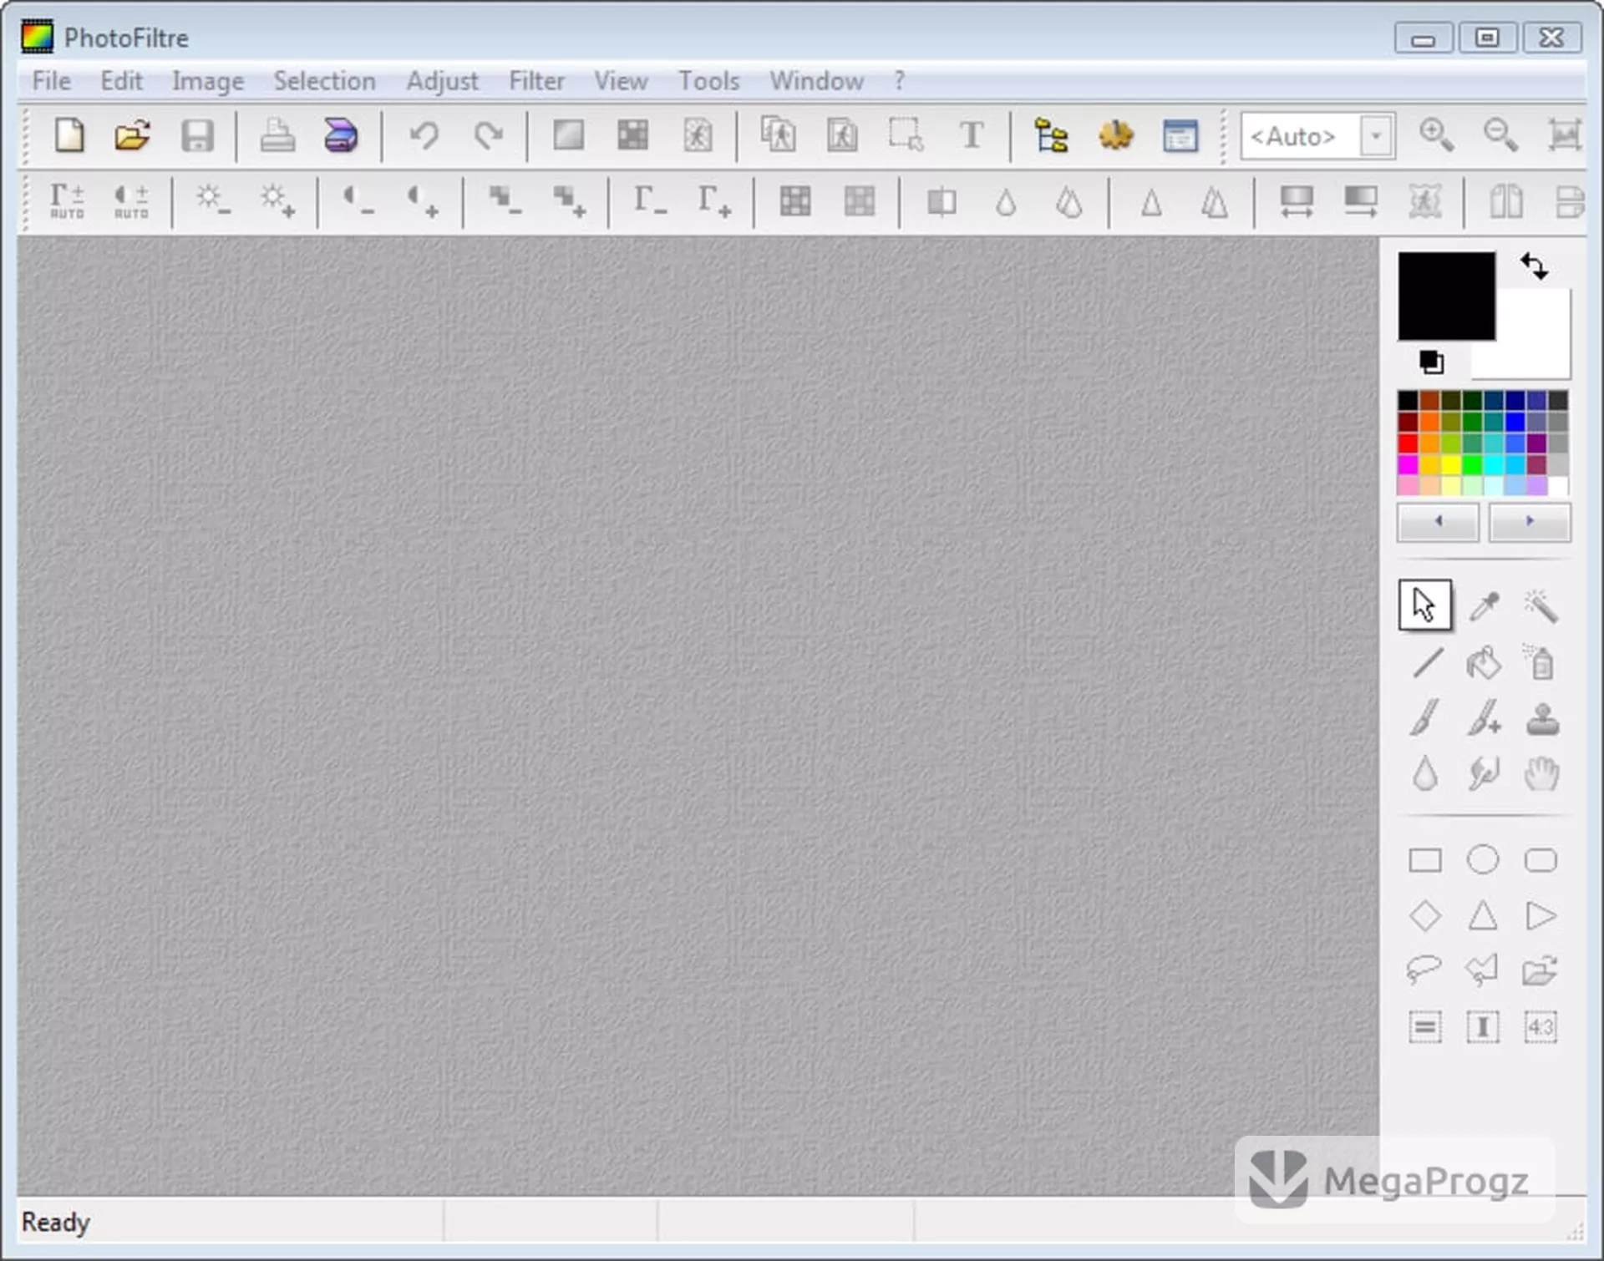The image size is (1604, 1261).
Task: Open the Adjust menu
Action: coord(442,82)
